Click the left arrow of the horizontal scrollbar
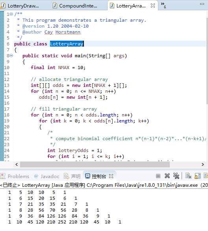This screenshot has height=231, width=208. [x=17, y=164]
